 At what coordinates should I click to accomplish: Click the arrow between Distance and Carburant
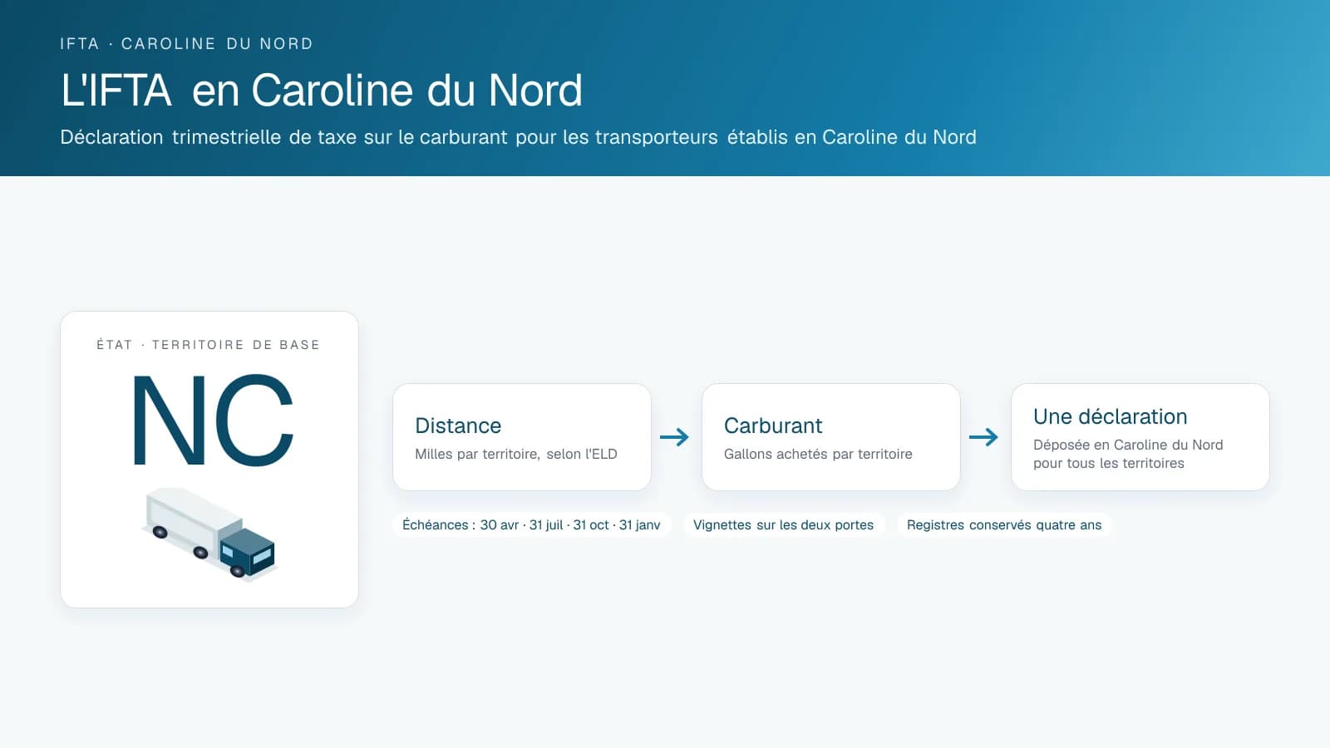click(x=674, y=437)
